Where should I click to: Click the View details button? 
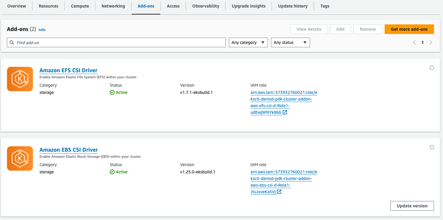click(x=309, y=29)
